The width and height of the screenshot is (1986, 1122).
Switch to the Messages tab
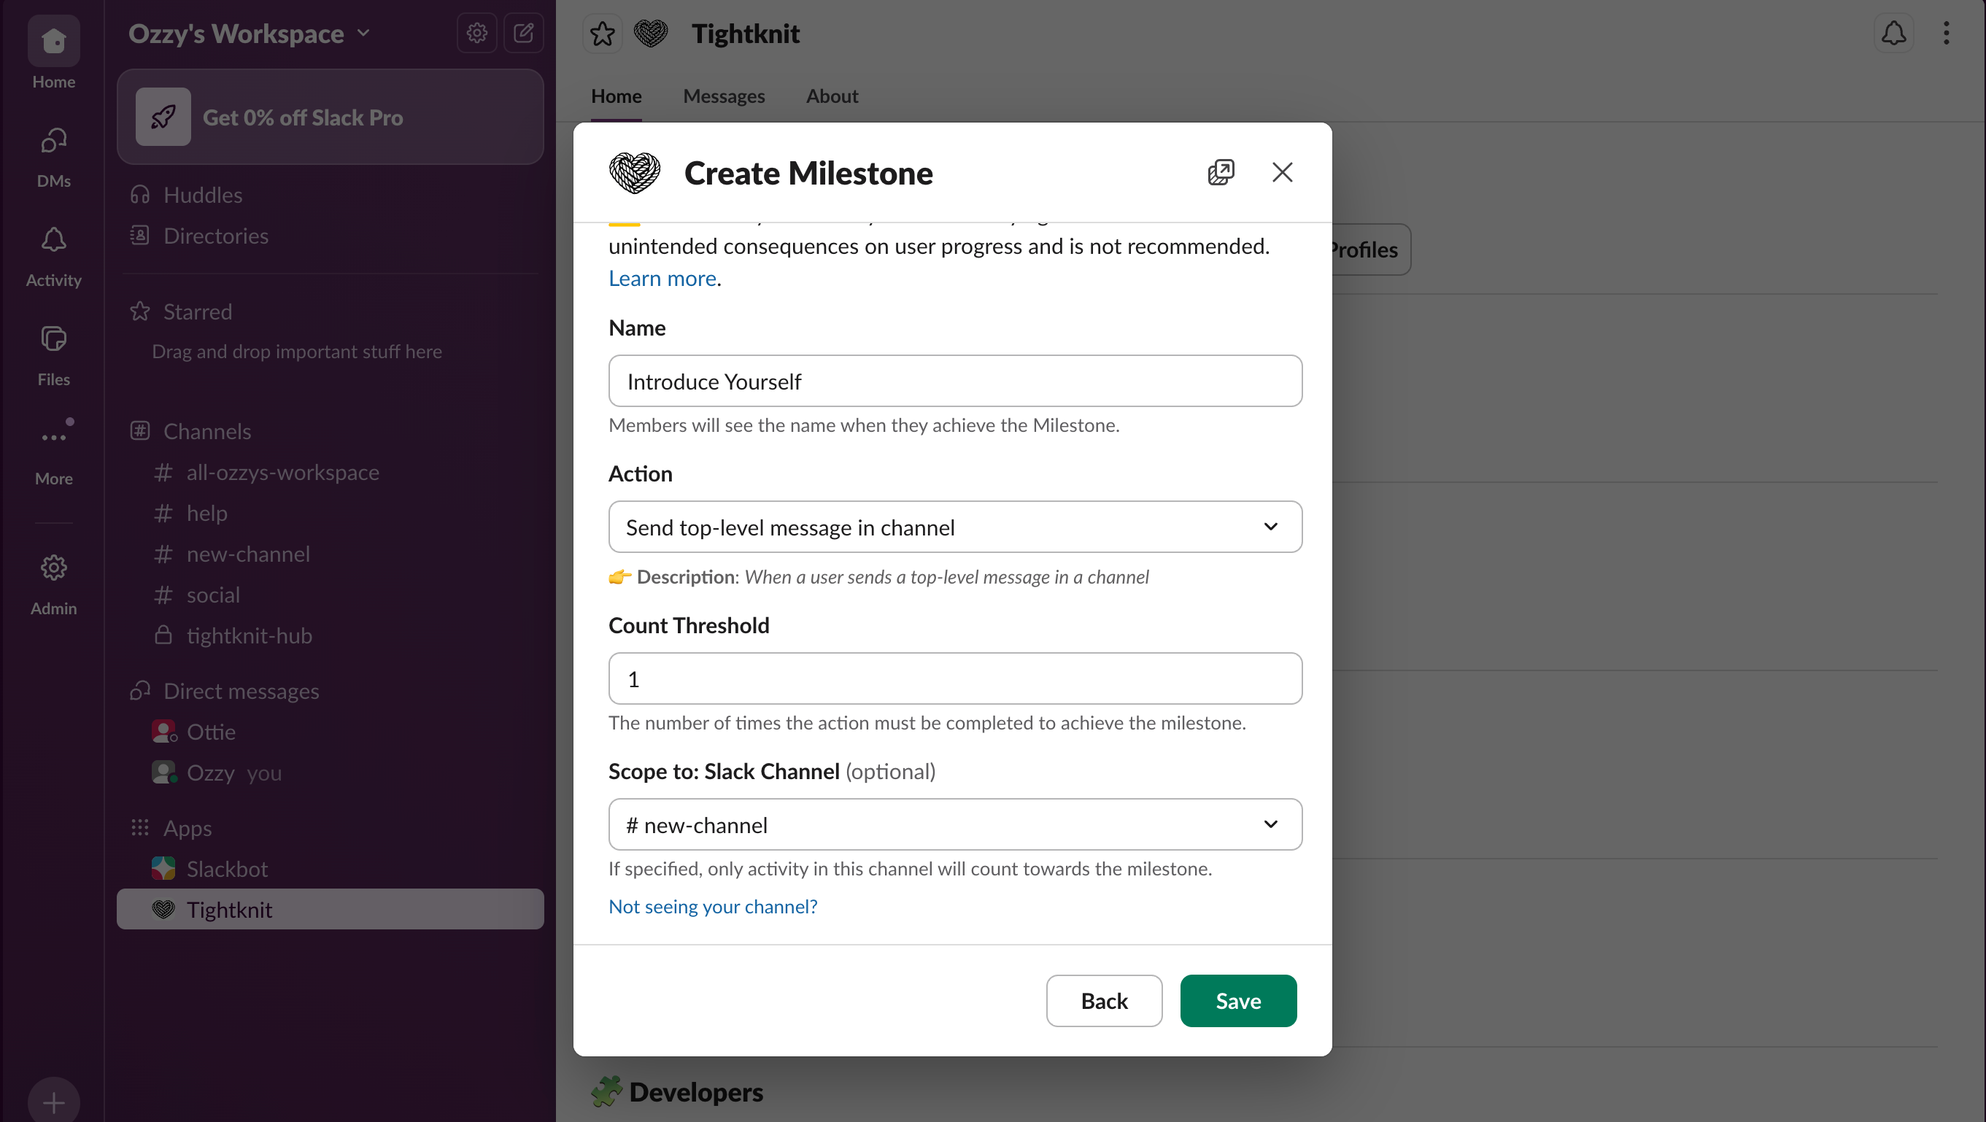point(723,96)
